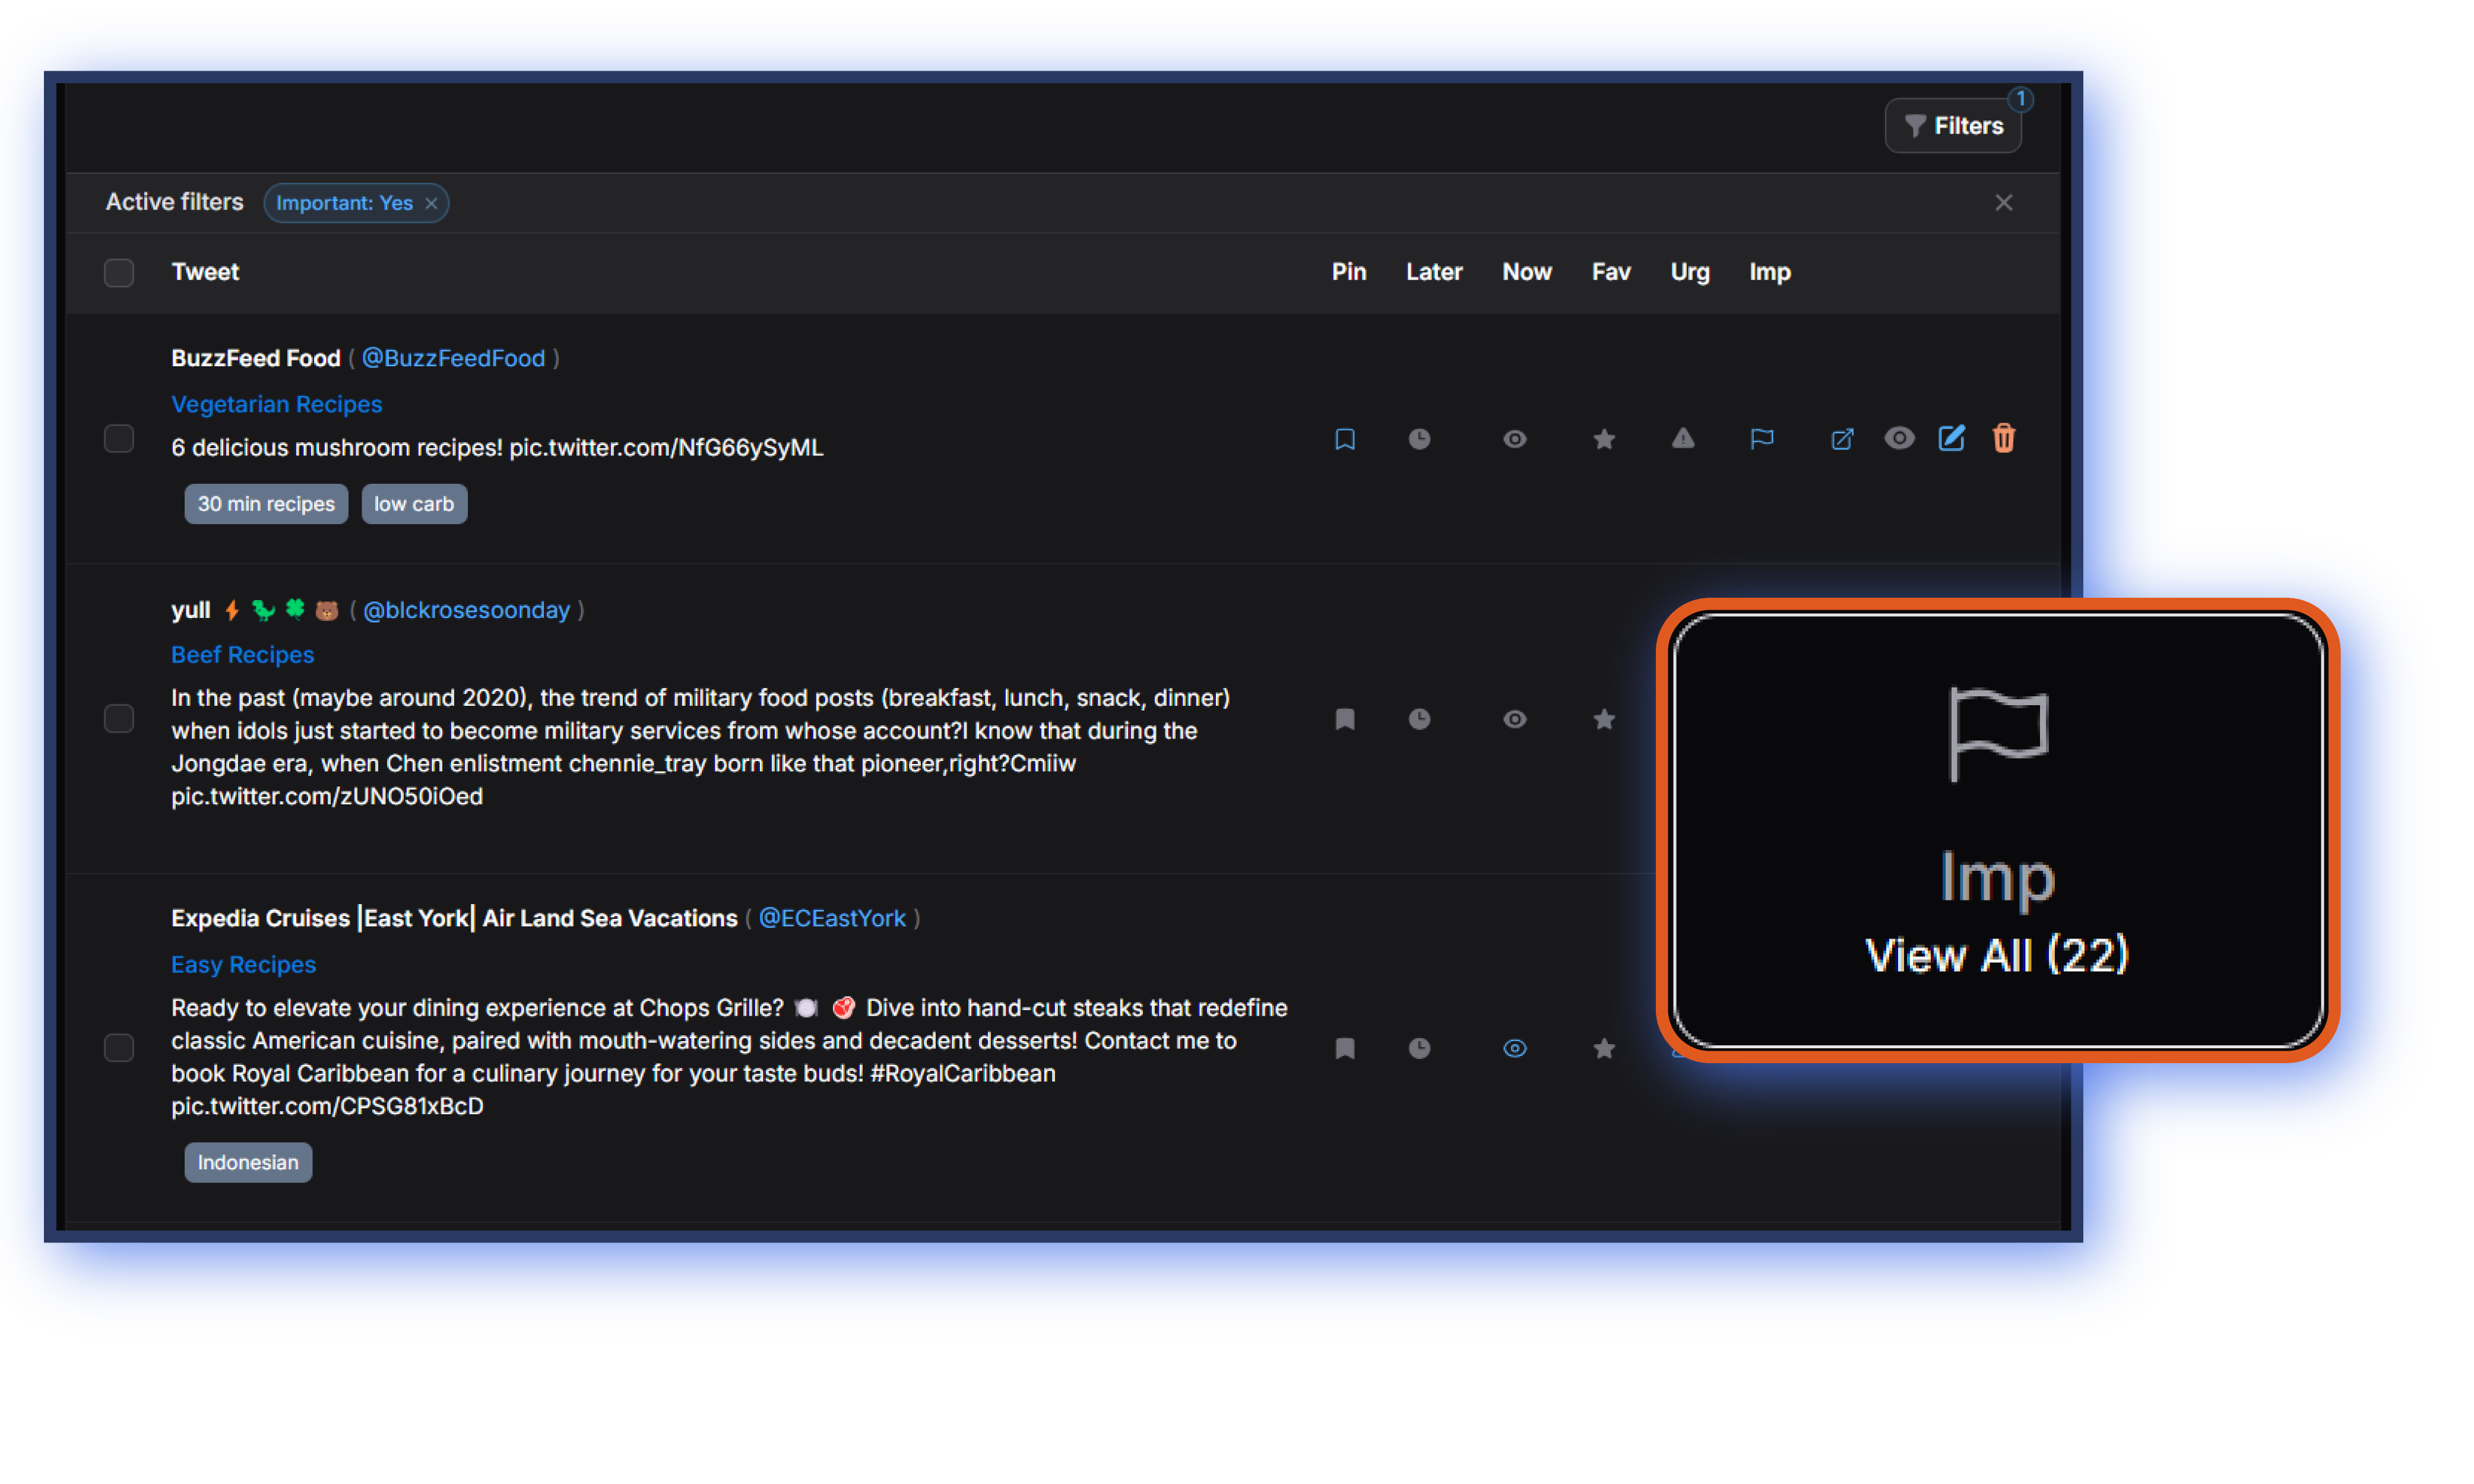Mark Expedia Cruises tweet for later
Screen dimensions: 2474x1484
pos(1419,1048)
